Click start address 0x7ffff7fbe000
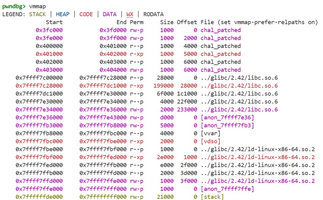 click(x=39, y=149)
